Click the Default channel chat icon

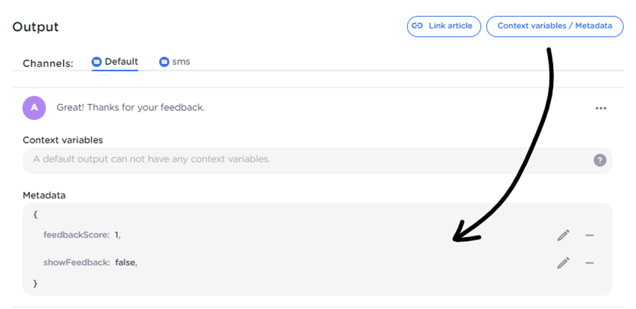point(97,62)
